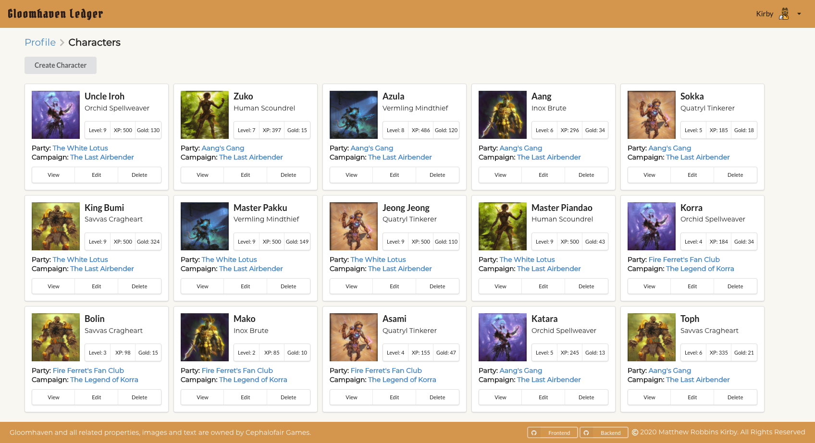Open Korra's Spellweaver portrait

coord(652,226)
